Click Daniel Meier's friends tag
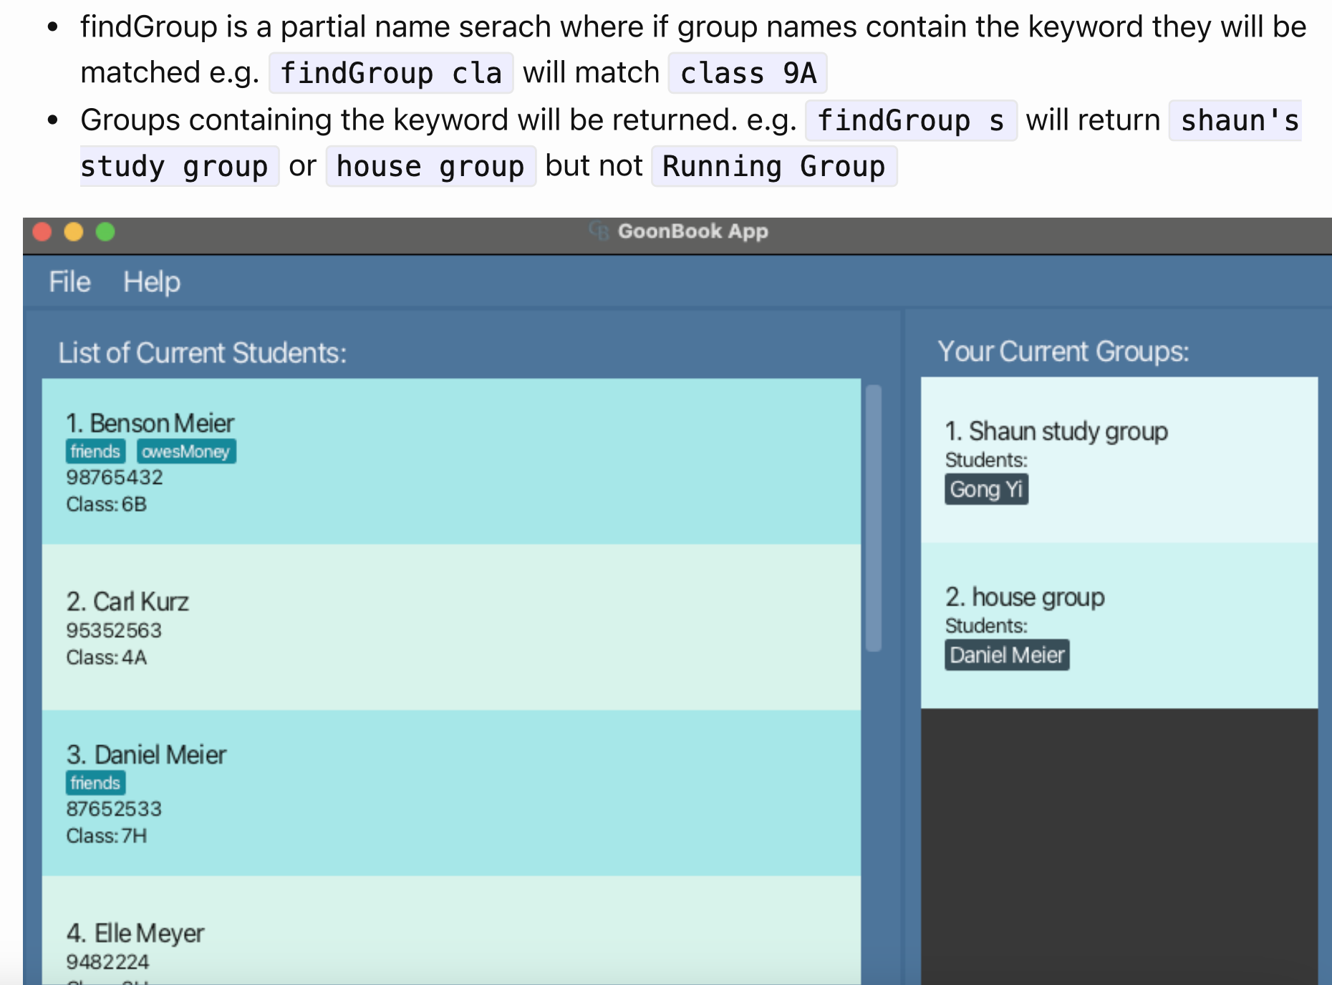The image size is (1332, 985). (95, 783)
